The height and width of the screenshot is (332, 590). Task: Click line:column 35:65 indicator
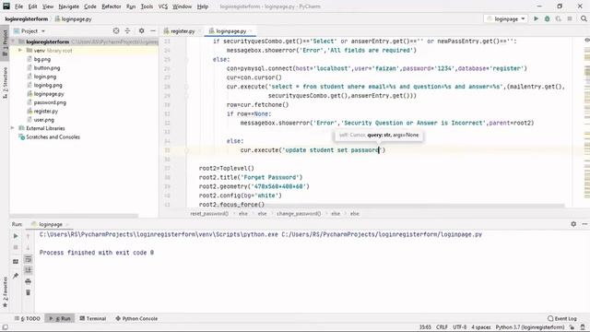pyautogui.click(x=425, y=327)
